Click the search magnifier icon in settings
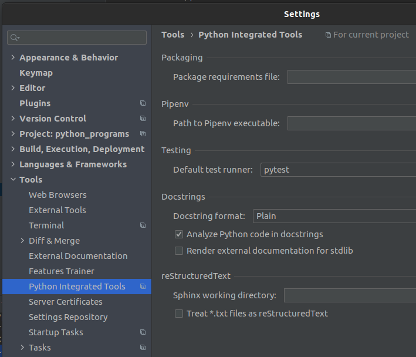Viewport: 416px width, 357px height. coord(14,38)
